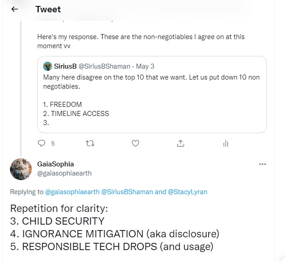Click the "Repetition for clarity" tweet text
This screenshot has height=261, width=285.
point(60,210)
